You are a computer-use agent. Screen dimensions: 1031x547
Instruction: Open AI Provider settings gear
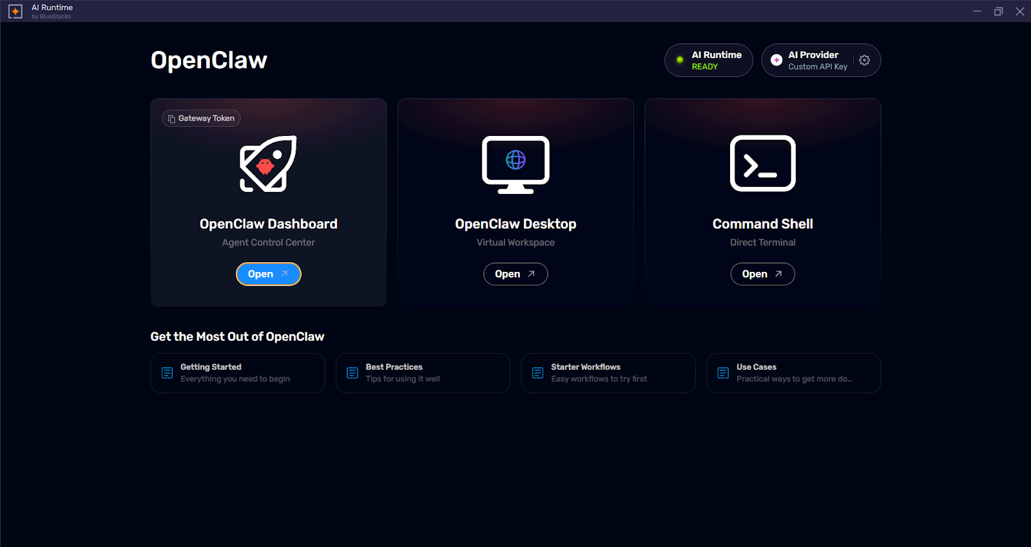864,60
